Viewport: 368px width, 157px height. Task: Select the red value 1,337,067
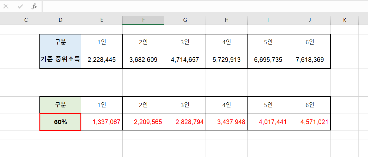click(102, 122)
